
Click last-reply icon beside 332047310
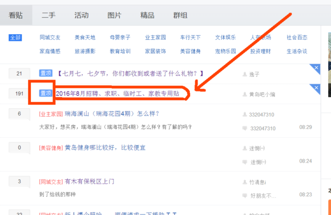(x=245, y=128)
